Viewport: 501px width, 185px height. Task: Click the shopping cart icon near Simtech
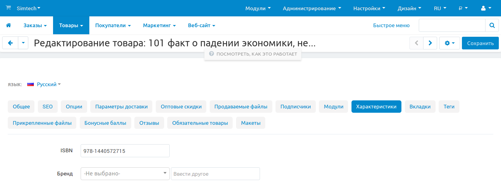(x=8, y=8)
